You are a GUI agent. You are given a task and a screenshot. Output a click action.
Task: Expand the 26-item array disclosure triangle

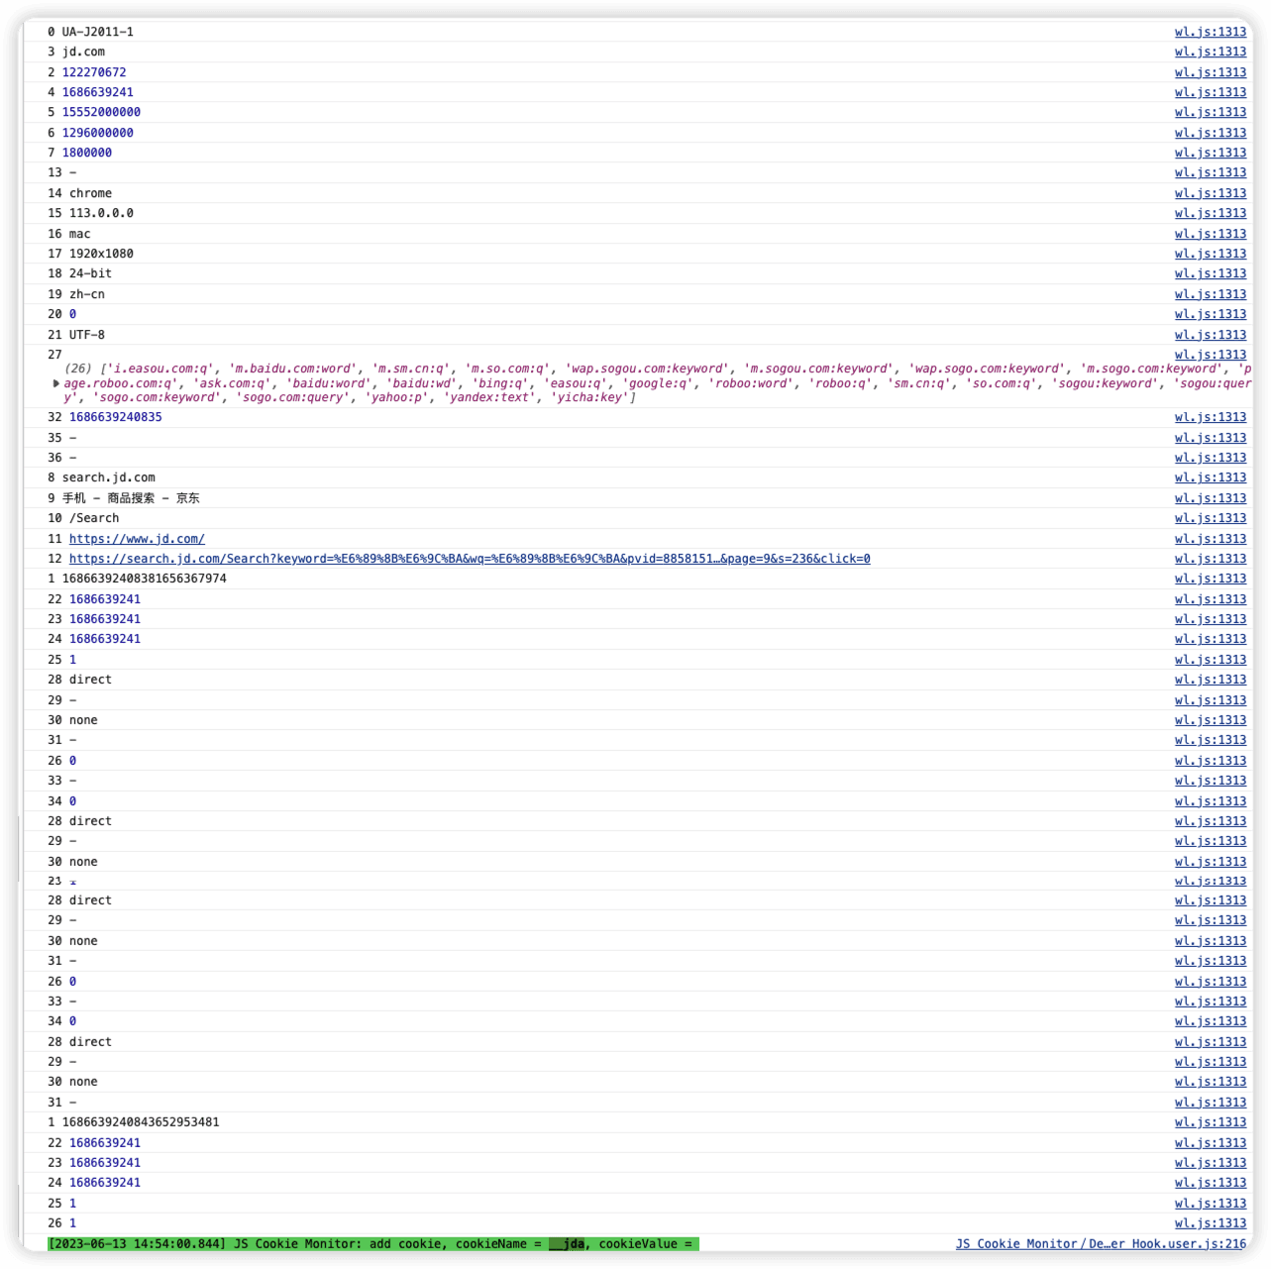pyautogui.click(x=55, y=383)
